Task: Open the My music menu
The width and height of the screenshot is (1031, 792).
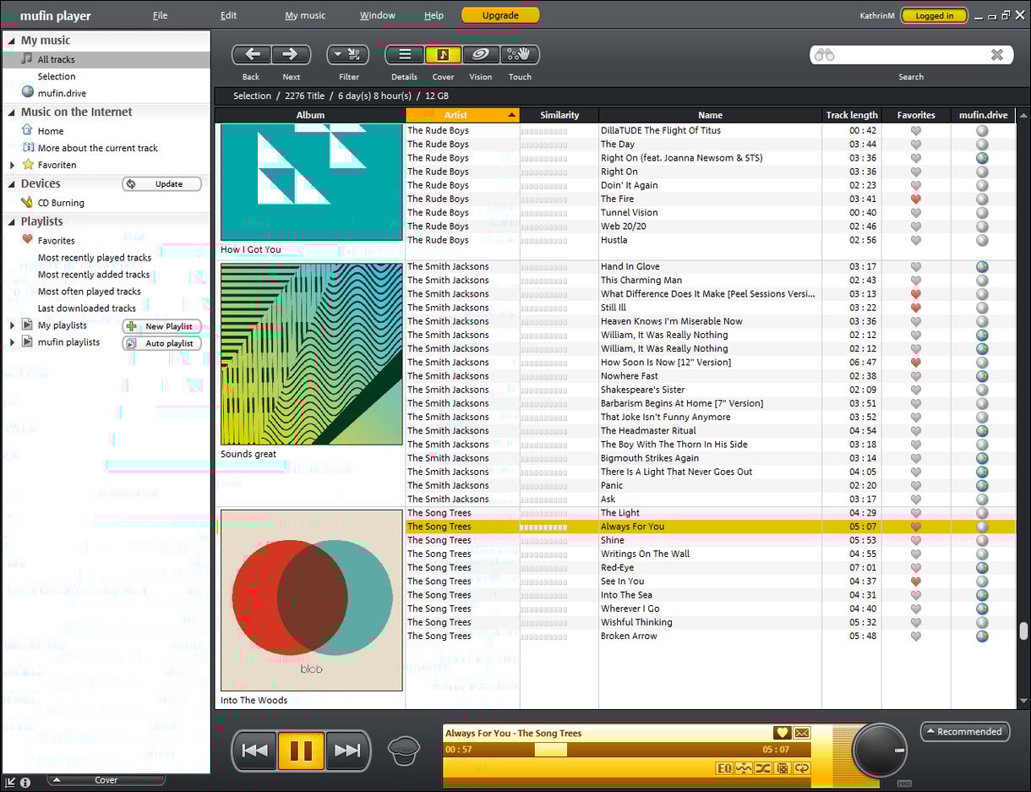Action: point(305,15)
